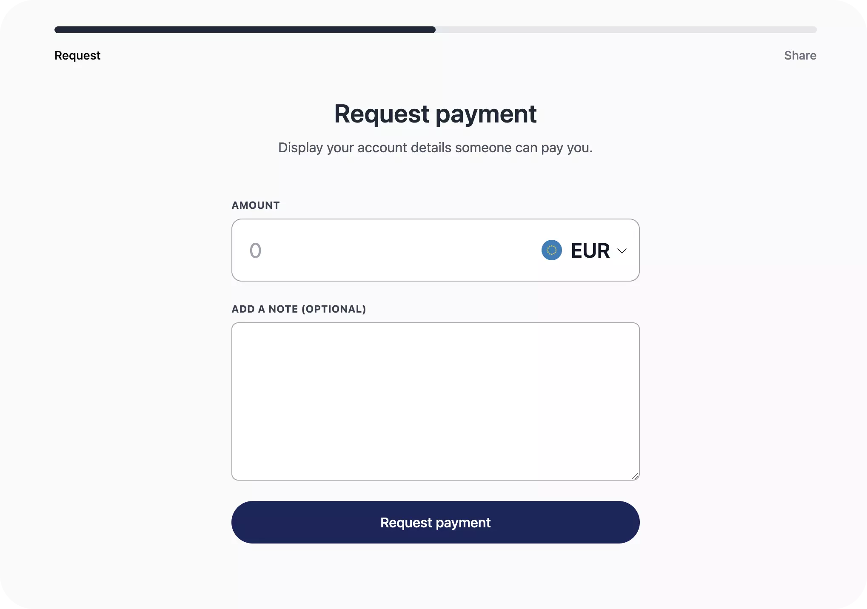Switch to the Share step
The image size is (867, 609).
tap(800, 55)
